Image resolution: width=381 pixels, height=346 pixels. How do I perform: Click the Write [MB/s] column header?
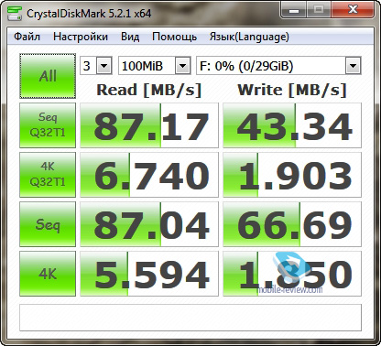click(292, 90)
